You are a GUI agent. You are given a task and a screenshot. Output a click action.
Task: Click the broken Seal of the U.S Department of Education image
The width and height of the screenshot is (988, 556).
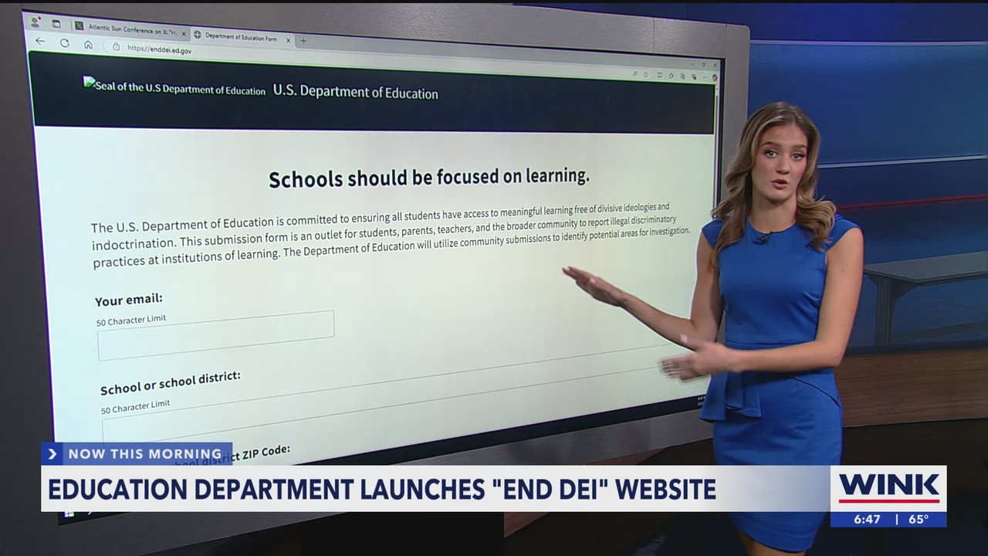click(x=174, y=87)
